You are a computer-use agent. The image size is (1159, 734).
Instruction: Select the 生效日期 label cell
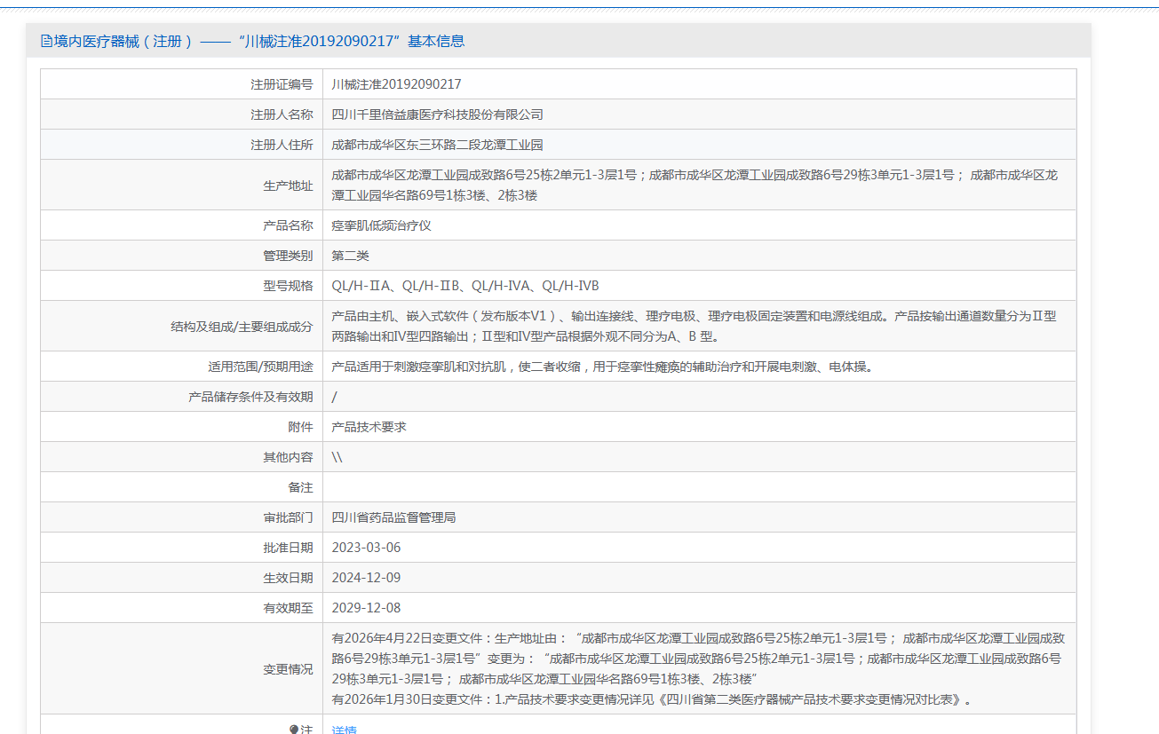tap(181, 578)
